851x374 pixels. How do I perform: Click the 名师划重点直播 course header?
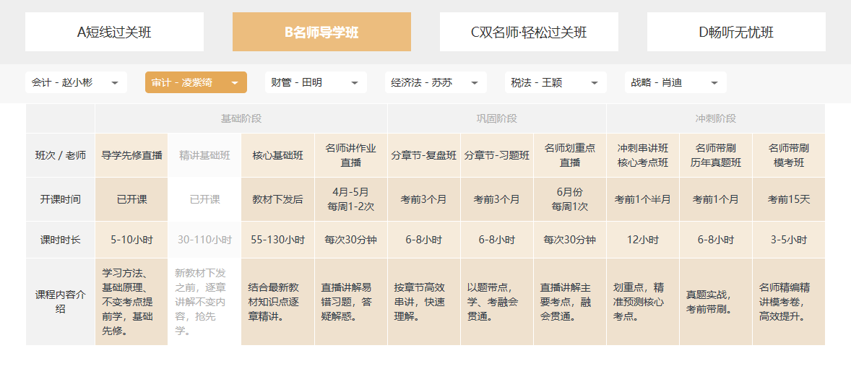570,155
